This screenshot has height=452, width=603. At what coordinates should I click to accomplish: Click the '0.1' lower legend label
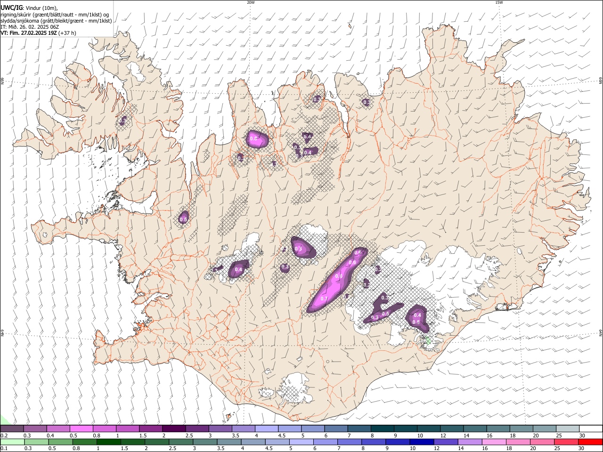[4, 449]
